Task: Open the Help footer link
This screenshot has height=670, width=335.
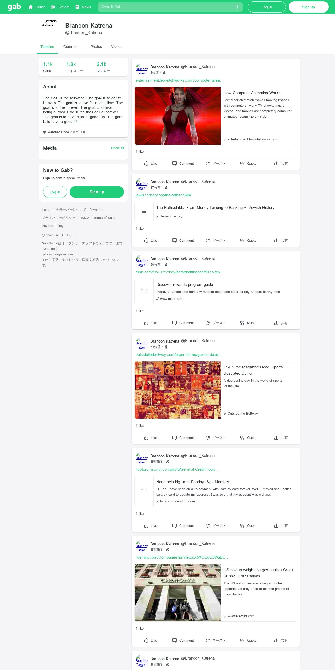Action: 45,210
